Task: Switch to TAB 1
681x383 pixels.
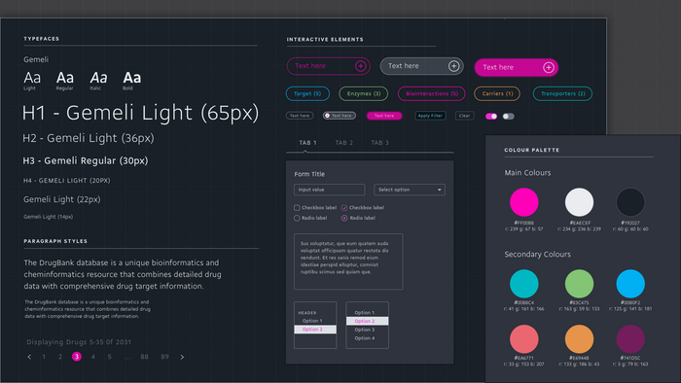Action: tap(307, 143)
